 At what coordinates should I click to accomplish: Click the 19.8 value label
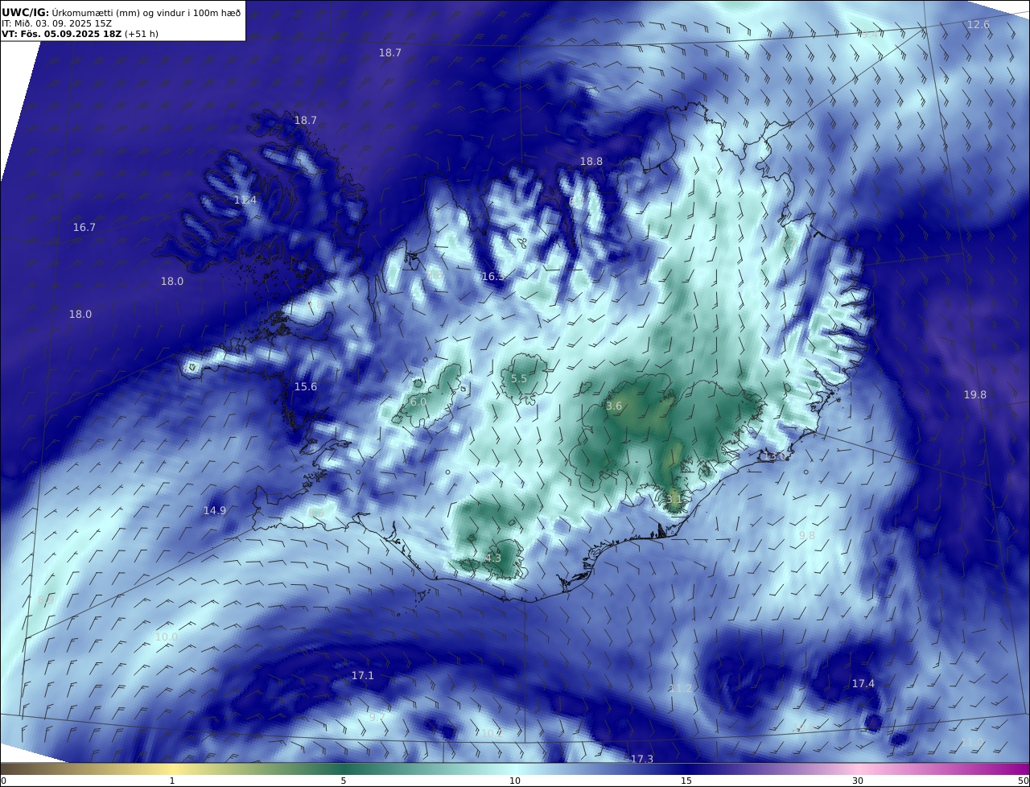point(975,395)
